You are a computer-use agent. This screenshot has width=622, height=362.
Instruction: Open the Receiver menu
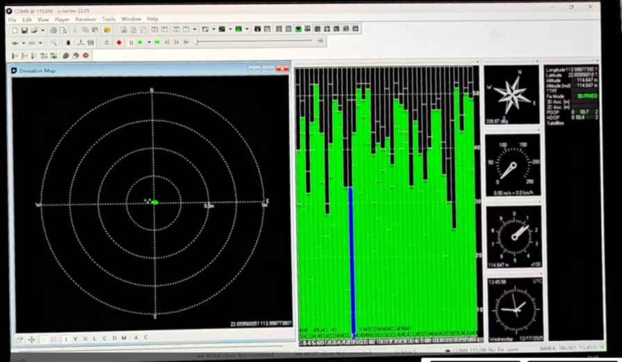(85, 19)
